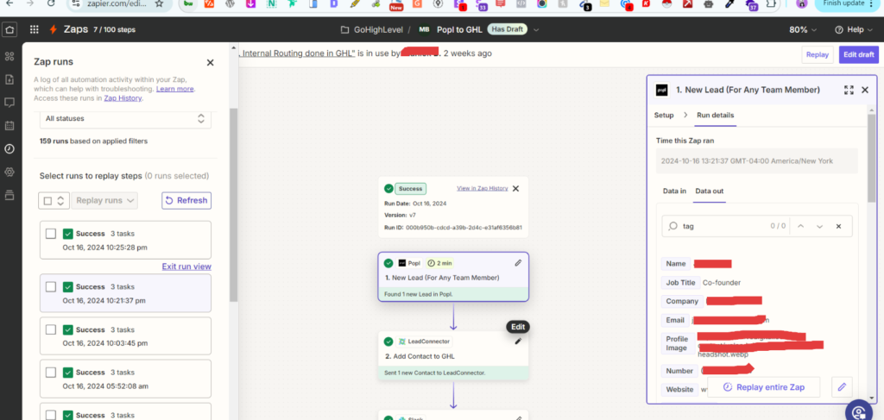Bookmark page with the star icon
The width and height of the screenshot is (884, 420).
coord(159,3)
